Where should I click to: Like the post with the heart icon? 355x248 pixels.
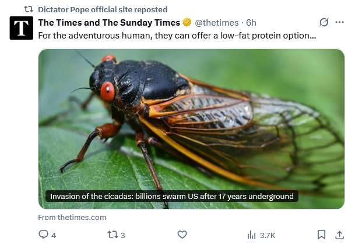coord(182,235)
